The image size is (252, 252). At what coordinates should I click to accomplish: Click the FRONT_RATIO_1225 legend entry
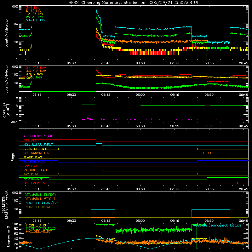41,228
